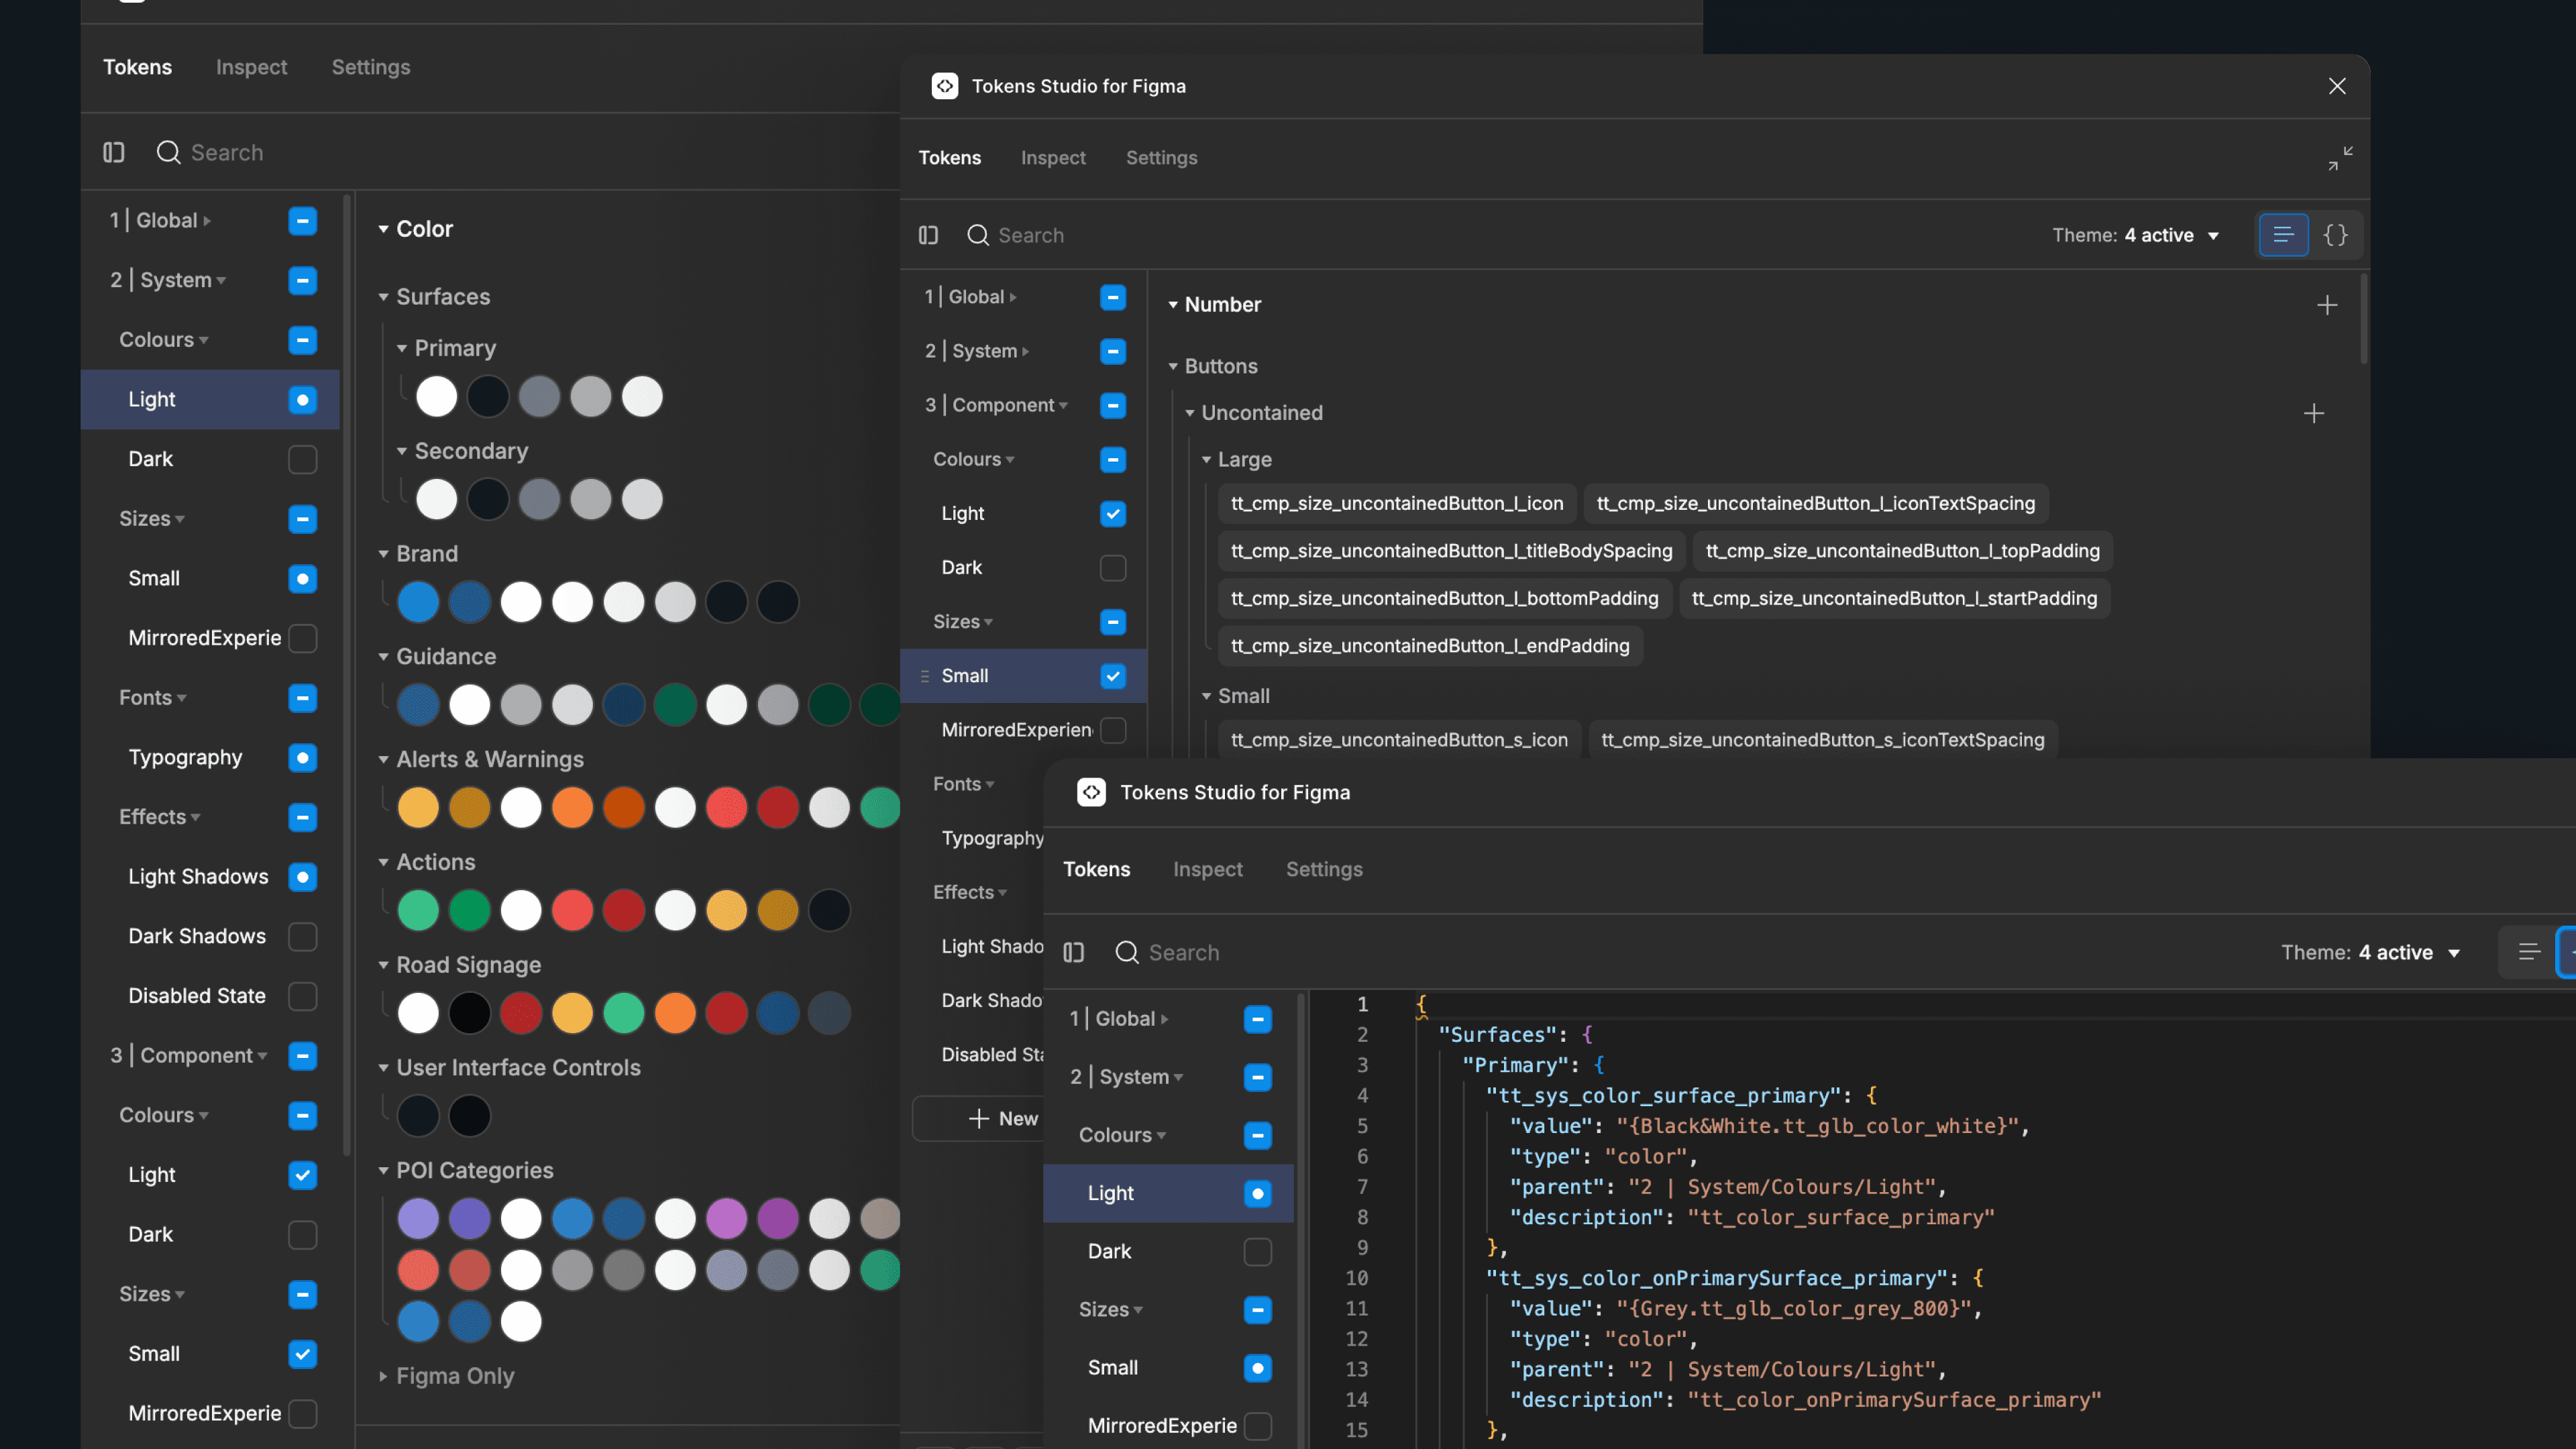Click search magnifier in middle Tokens Studio window
Viewport: 2576px width, 1449px height.
[978, 235]
